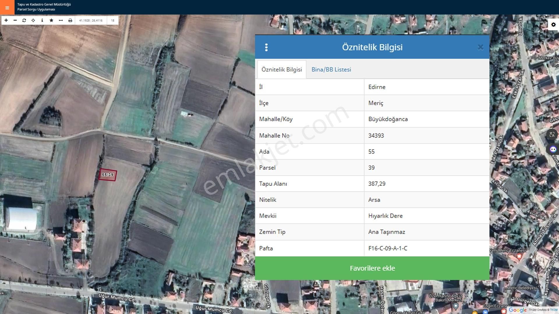The width and height of the screenshot is (559, 314).
Task: Switch to Öznitelik Bilgisi tab
Action: pos(282,69)
